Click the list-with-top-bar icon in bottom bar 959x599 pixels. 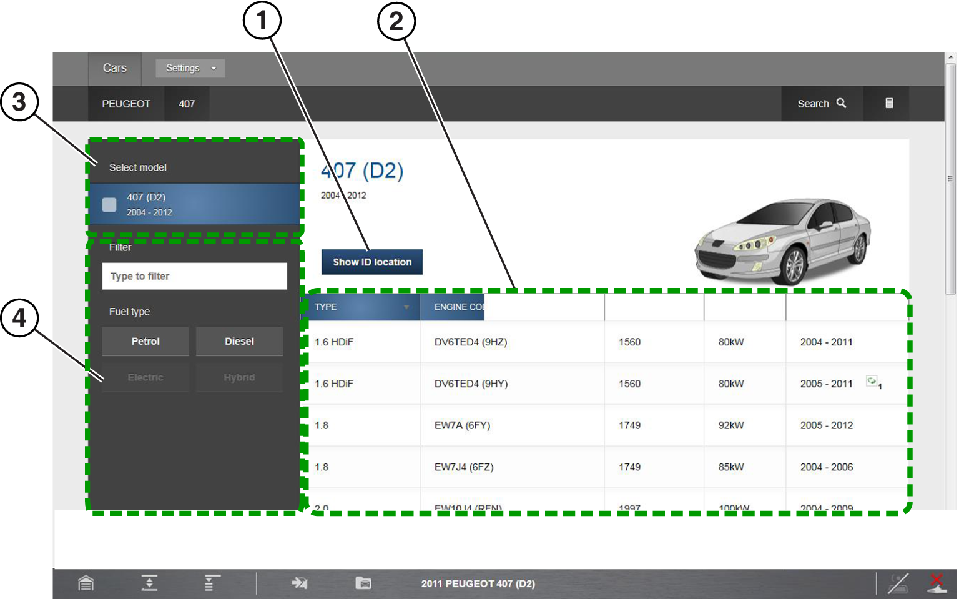pos(212,583)
